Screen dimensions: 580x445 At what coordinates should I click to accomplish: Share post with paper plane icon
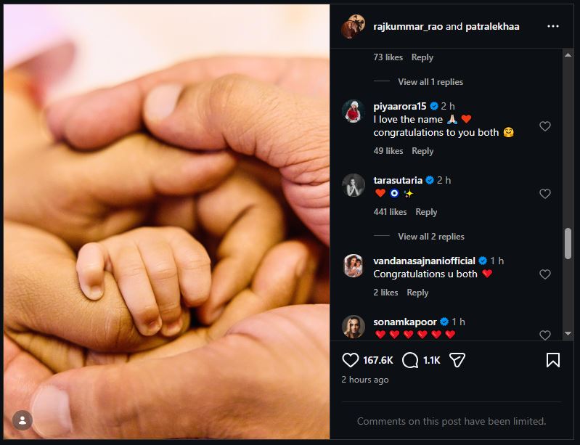(457, 360)
